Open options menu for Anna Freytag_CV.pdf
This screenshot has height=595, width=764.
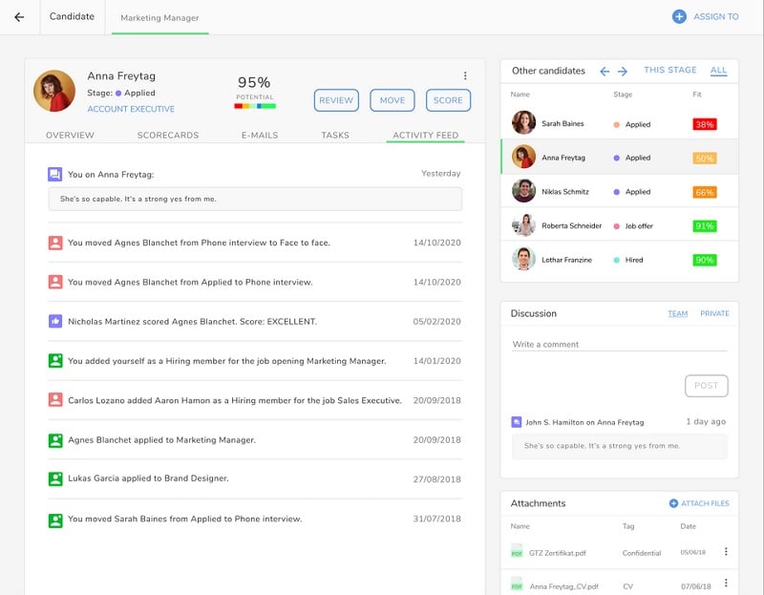(726, 583)
